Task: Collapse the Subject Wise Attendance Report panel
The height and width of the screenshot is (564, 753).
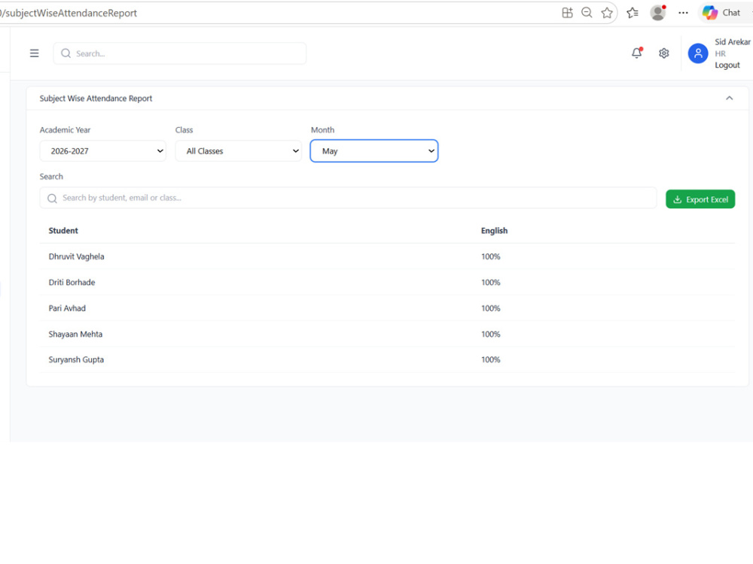Action: click(x=729, y=99)
